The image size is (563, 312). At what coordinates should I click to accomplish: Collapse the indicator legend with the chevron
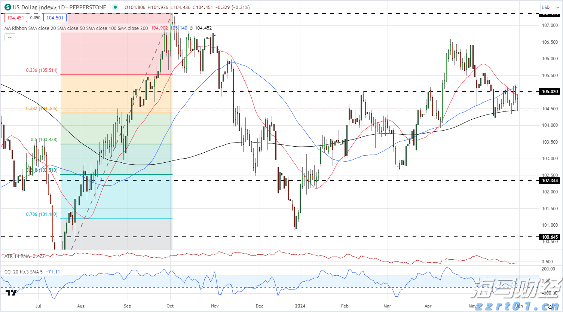pyautogui.click(x=10, y=37)
